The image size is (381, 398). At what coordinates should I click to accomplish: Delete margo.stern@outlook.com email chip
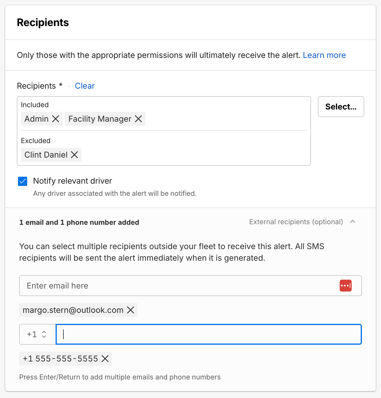click(131, 310)
